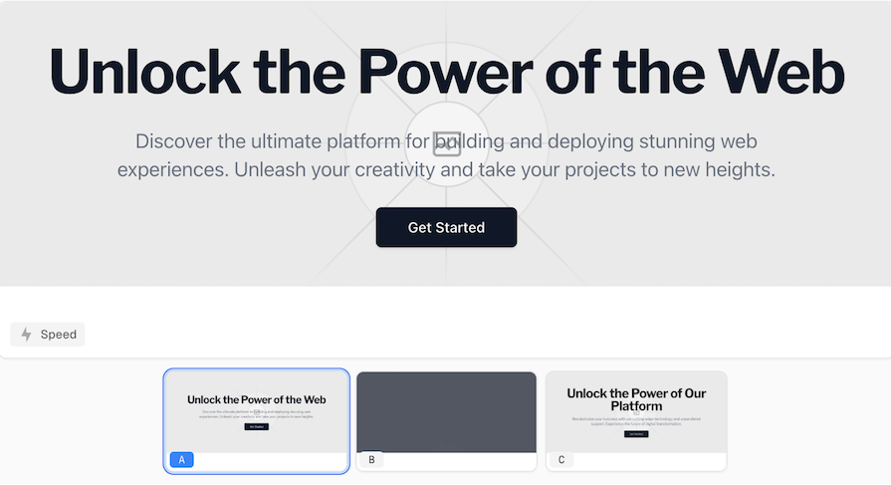
Task: Click the image placeholder icon in thumbnail A
Action: point(257,411)
